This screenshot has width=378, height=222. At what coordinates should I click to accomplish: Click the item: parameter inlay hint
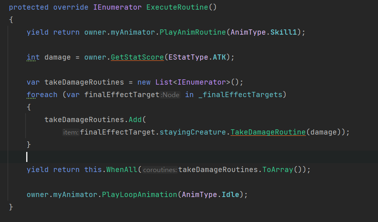click(x=71, y=132)
